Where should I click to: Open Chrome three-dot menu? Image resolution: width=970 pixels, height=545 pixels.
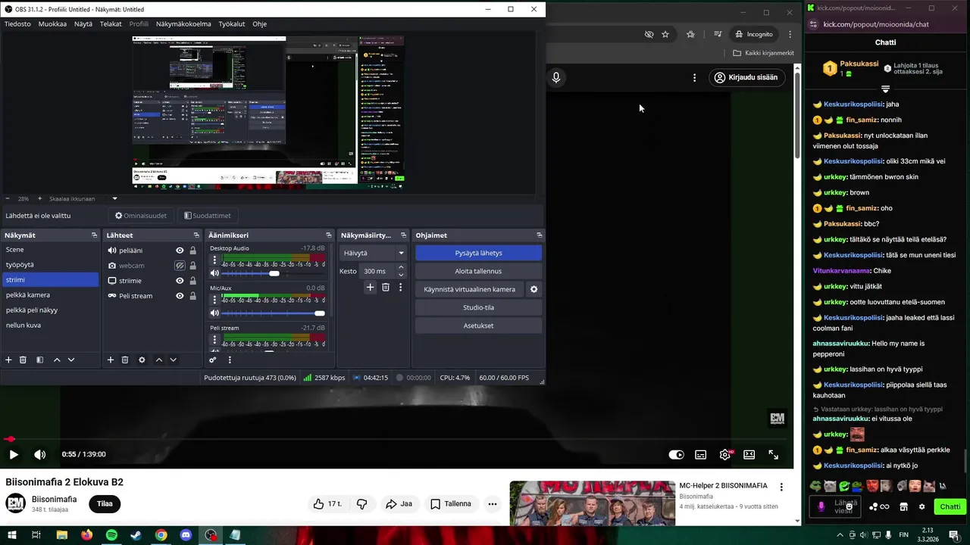(790, 34)
